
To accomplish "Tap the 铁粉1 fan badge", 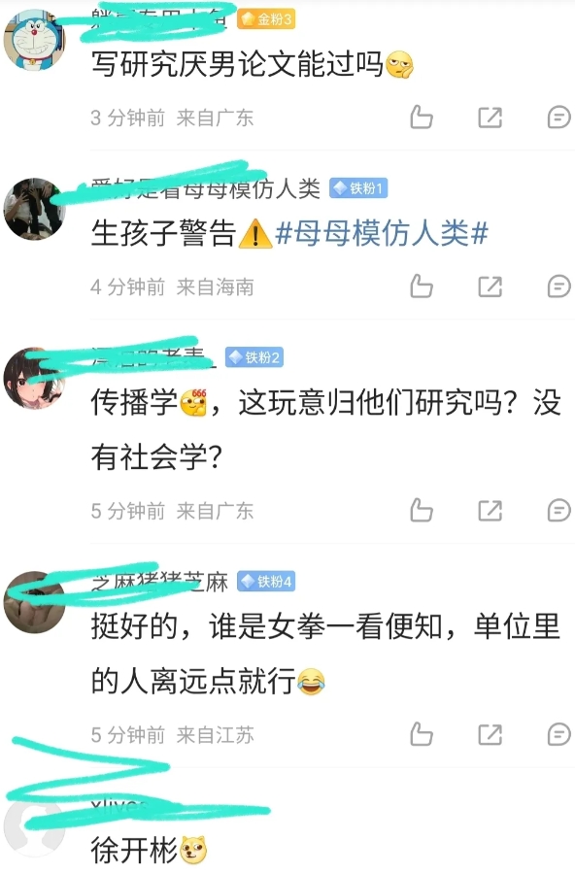I will 358,188.
